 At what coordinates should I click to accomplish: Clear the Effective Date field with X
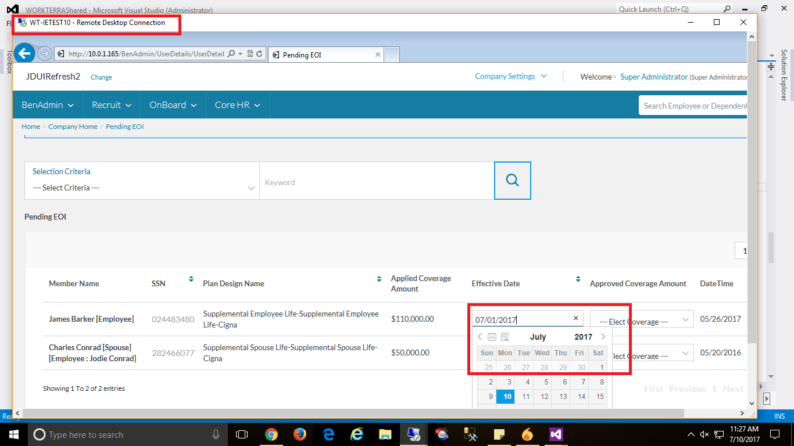click(x=575, y=318)
